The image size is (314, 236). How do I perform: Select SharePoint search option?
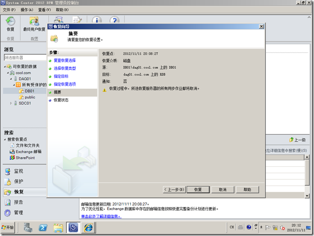tap(22, 158)
